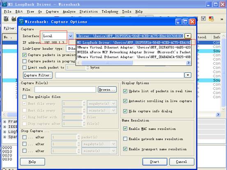Open the View menu
Screen dimensions: 227x170
tap(30, 11)
